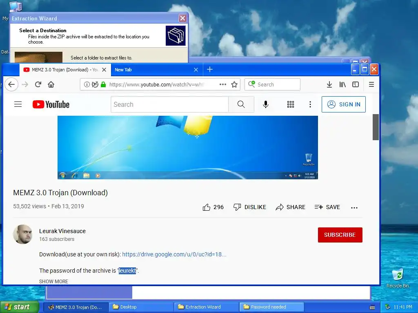Open the Firefox home page

point(51,84)
